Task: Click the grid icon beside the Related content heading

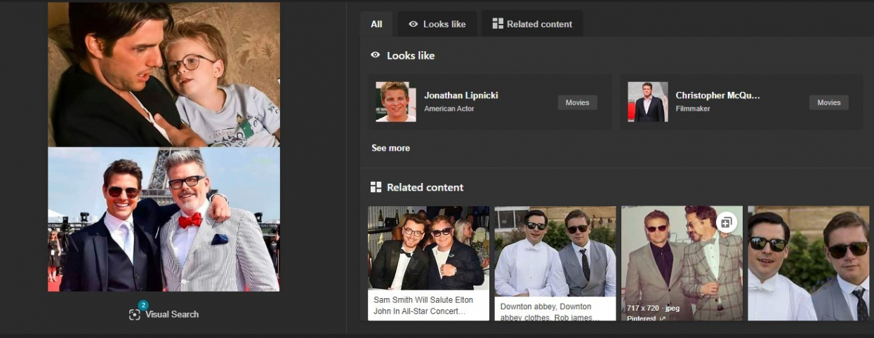Action: 376,187
